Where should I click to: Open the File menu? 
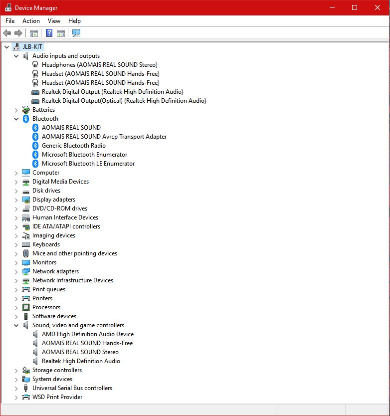click(x=10, y=20)
